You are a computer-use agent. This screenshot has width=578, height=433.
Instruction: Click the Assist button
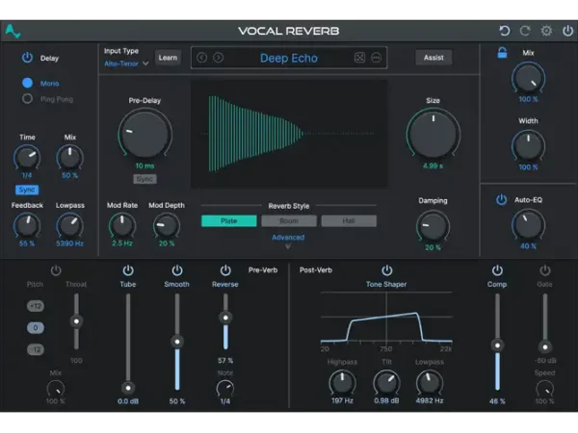433,58
